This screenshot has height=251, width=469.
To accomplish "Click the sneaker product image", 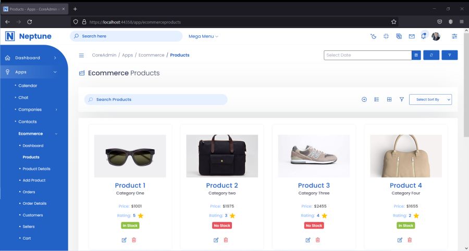I will (314, 156).
